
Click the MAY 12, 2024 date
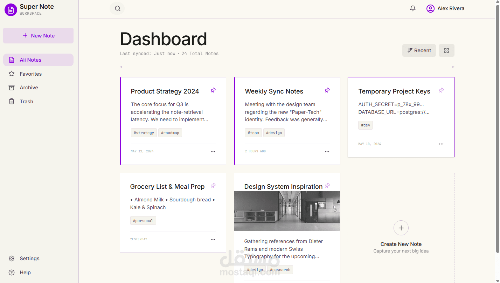[142, 151]
